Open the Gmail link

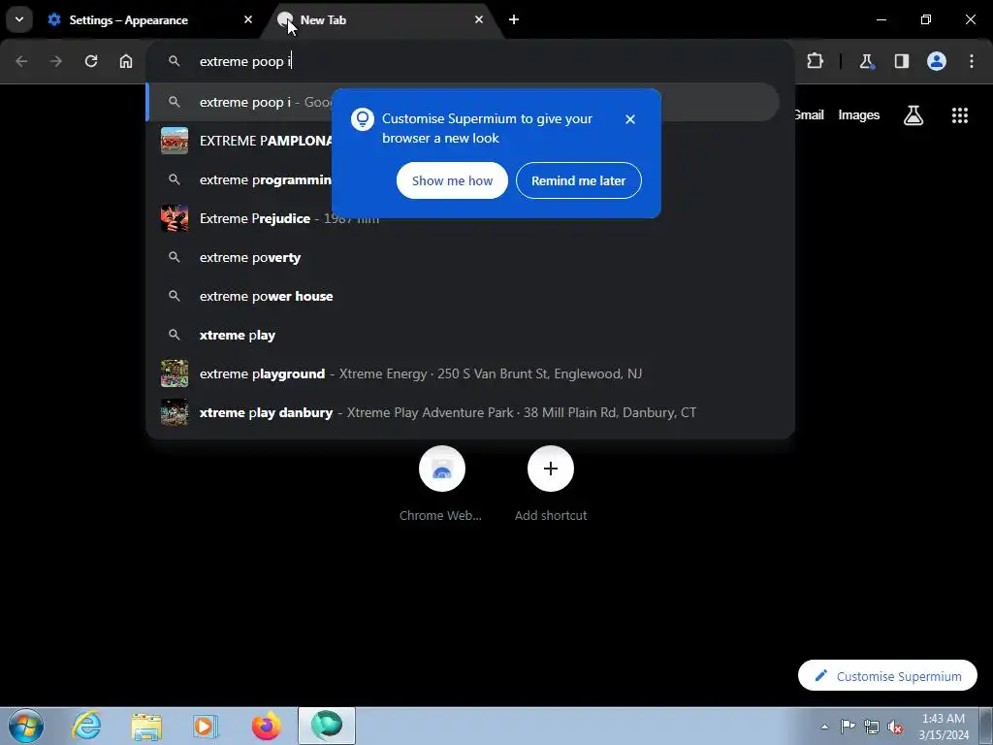tap(809, 114)
